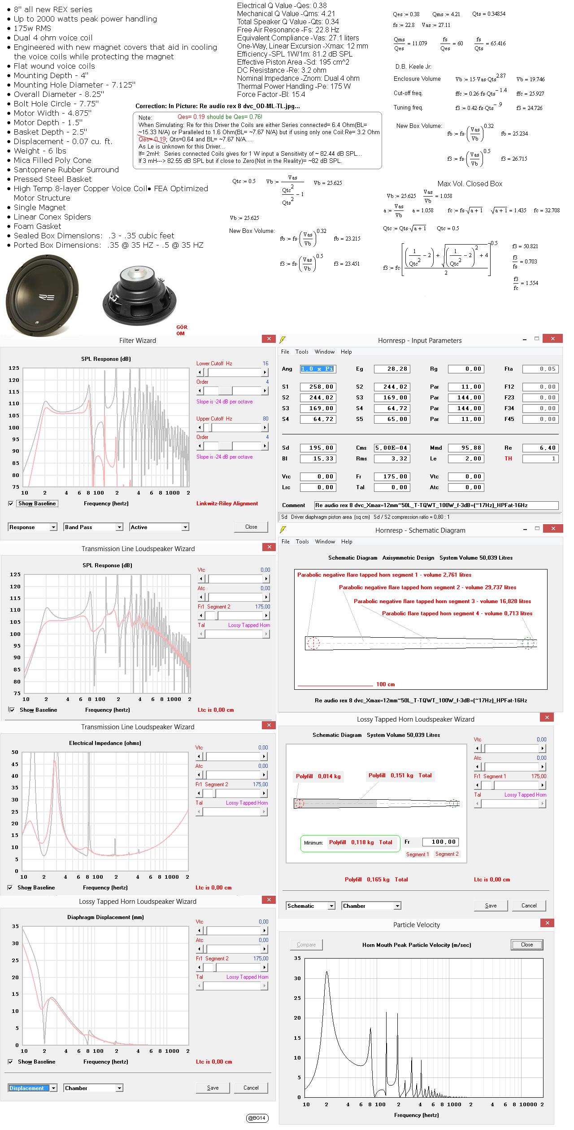Click Segment 1 label under Fr field
Image resolution: width=574 pixels, height=1130 pixels.
pyautogui.click(x=417, y=854)
